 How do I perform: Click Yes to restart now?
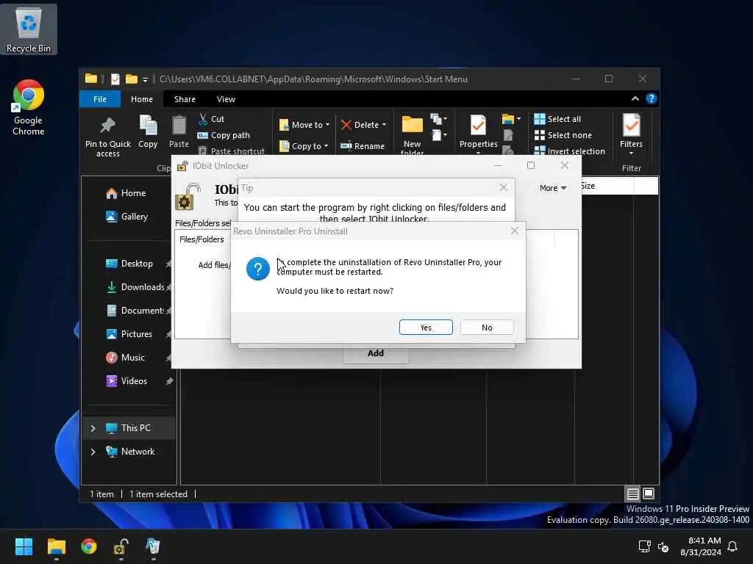tap(426, 327)
